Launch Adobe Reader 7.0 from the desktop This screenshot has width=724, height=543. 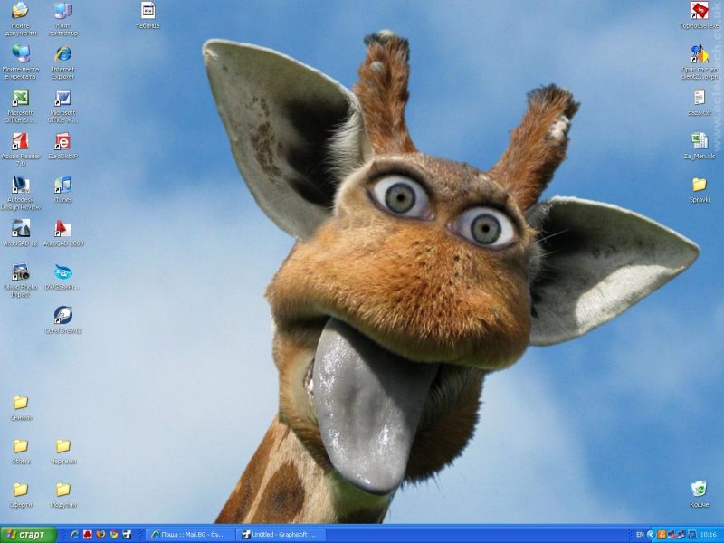click(20, 142)
